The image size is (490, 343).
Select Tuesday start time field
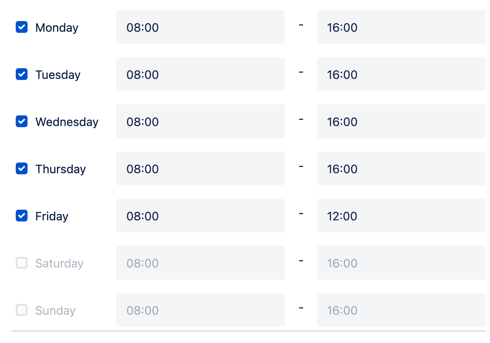[200, 74]
